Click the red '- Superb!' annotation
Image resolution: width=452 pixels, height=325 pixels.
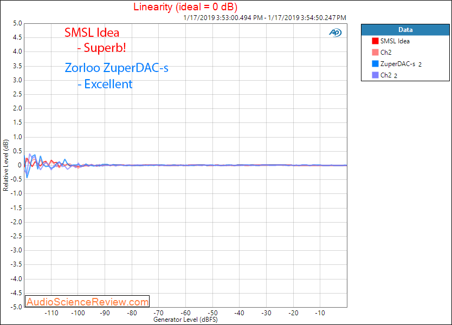coord(101,48)
